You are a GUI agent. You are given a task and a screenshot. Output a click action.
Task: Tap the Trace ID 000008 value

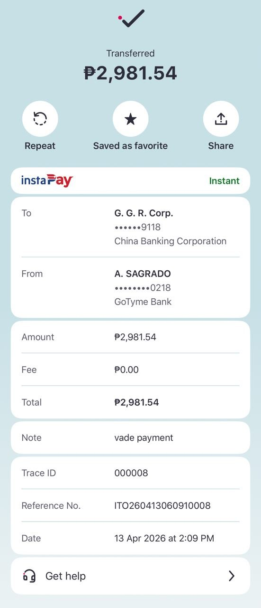131,473
